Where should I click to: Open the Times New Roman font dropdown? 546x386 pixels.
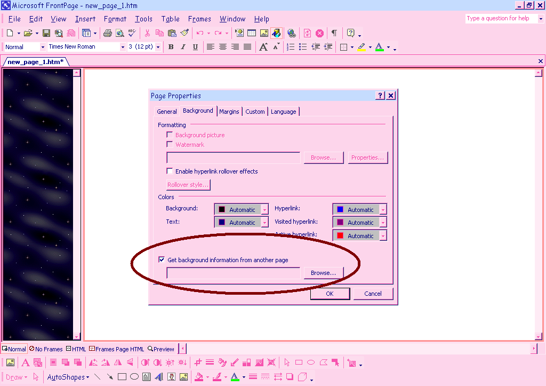122,47
